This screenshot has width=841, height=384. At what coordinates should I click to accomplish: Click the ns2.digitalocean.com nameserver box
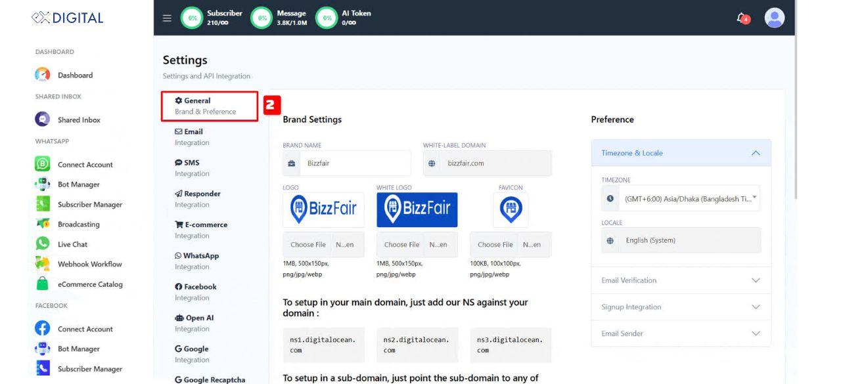[417, 345]
